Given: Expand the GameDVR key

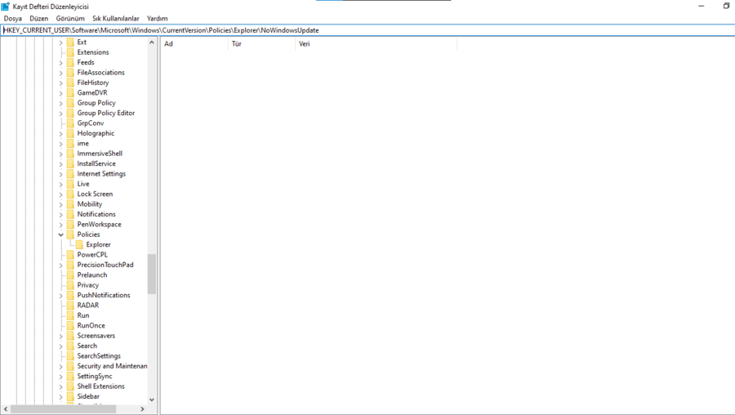Looking at the screenshot, I should [x=61, y=93].
